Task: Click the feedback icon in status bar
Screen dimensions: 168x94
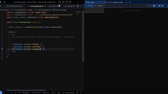Action: [77, 93]
